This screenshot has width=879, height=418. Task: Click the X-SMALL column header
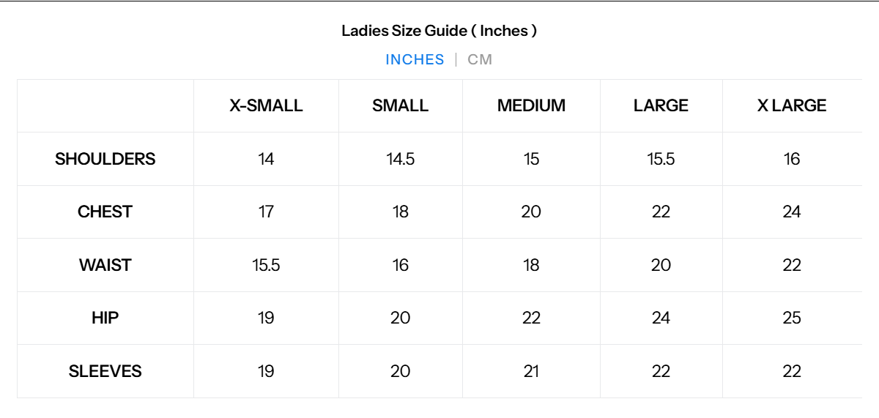pyautogui.click(x=266, y=105)
